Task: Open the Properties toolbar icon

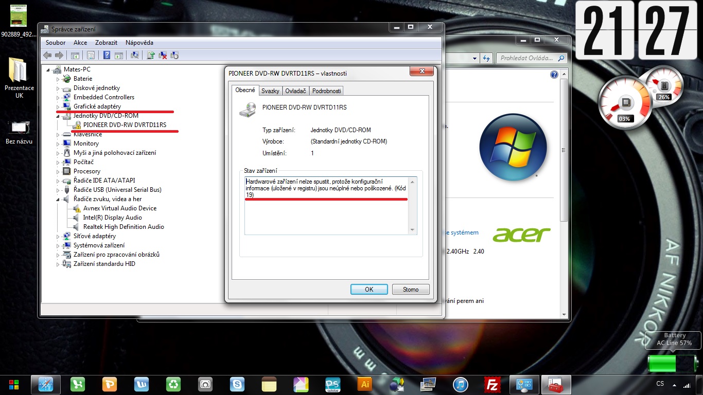Action: pos(91,55)
